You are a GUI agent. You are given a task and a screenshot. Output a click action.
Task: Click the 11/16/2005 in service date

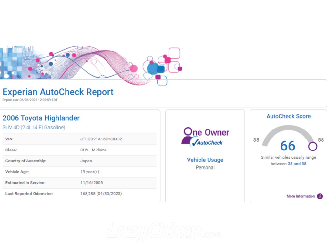pyautogui.click(x=92, y=183)
